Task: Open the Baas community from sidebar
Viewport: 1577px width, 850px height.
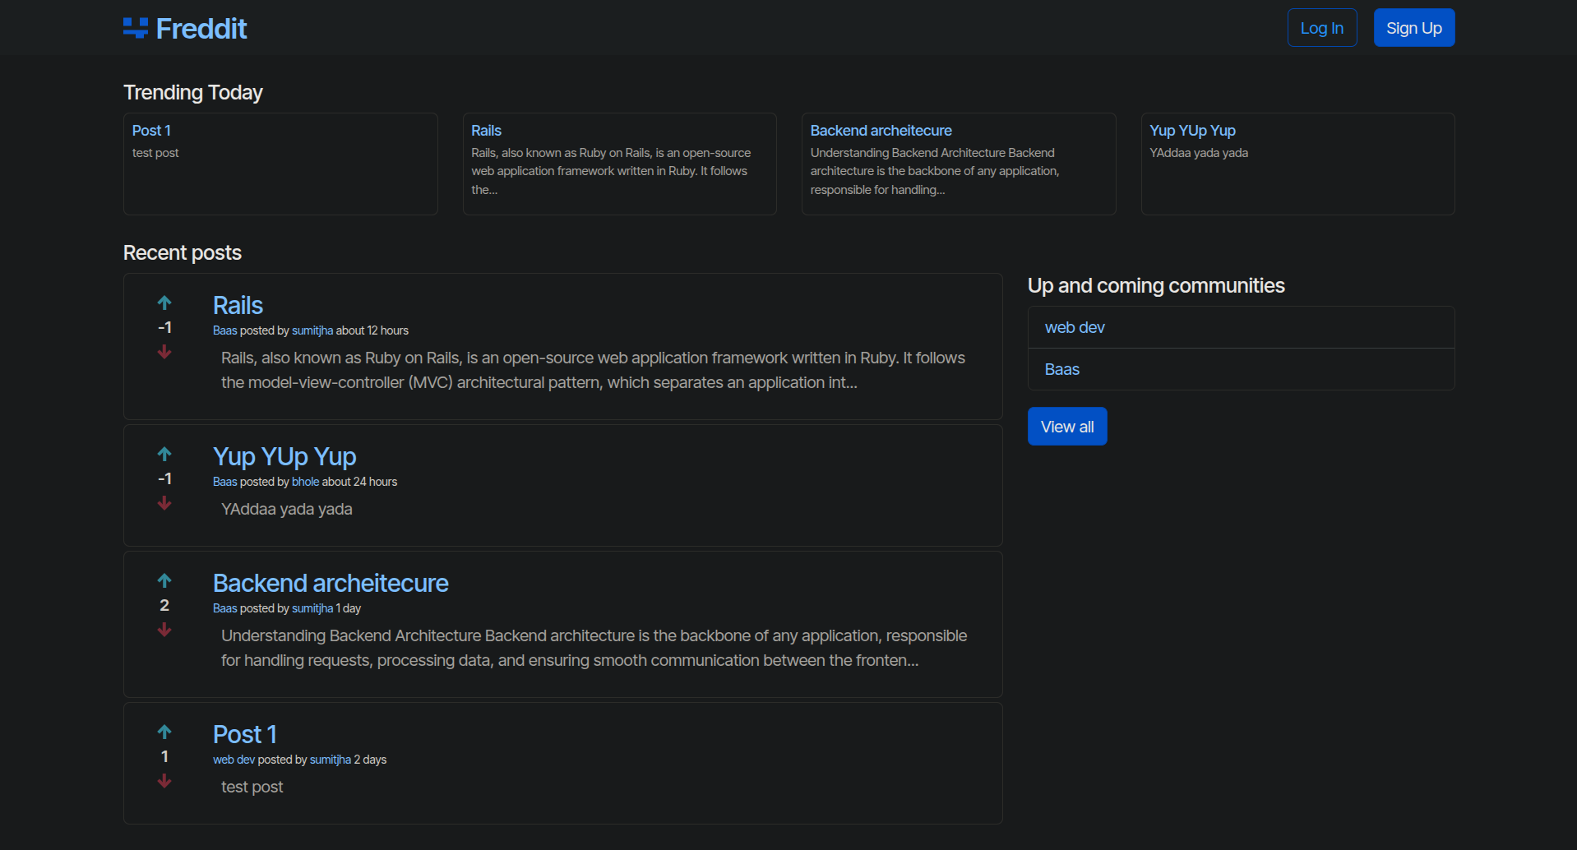Action: [x=1061, y=369]
